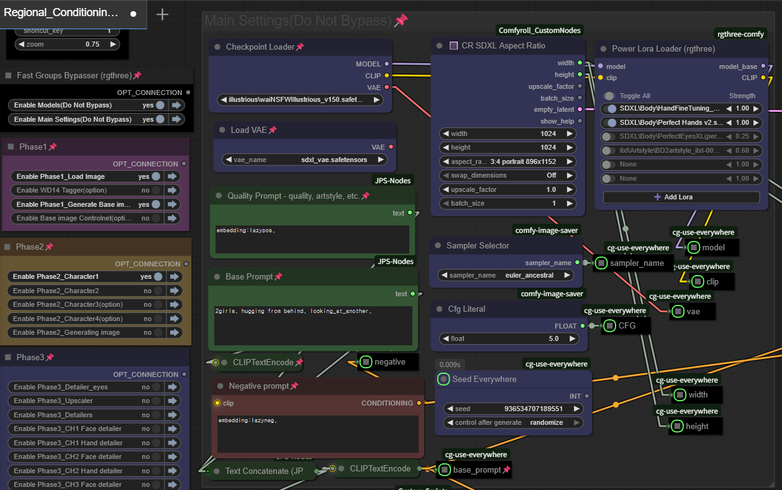This screenshot has height=490, width=782.
Task: Click the pin icon beside Main Settings title
Action: click(x=401, y=20)
